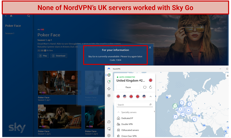Click the AUTO-CONNECTED status text

[x=127, y=77]
